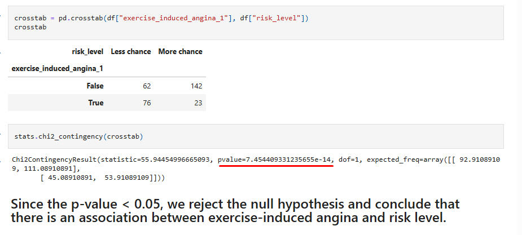Click the conclusion heading about rejecting null hypothesis
The image size is (522, 235).
tap(235, 211)
